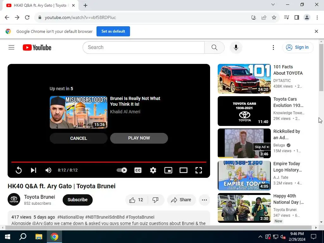Viewport: 324px width, 243px height.
Task: Start voice search with microphone
Action: point(236,47)
